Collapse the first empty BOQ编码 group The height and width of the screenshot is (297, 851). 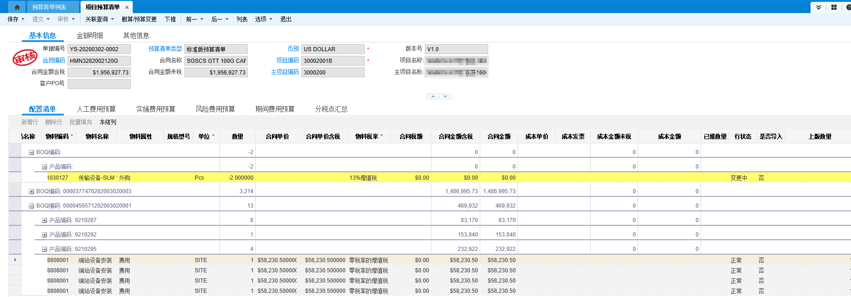32,152
